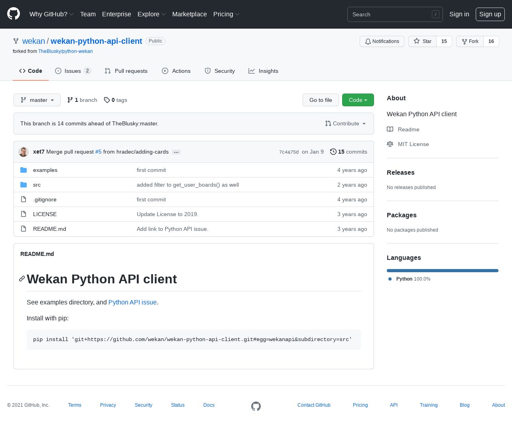Click the .gitignore file icon
512x431 pixels.
(24, 199)
